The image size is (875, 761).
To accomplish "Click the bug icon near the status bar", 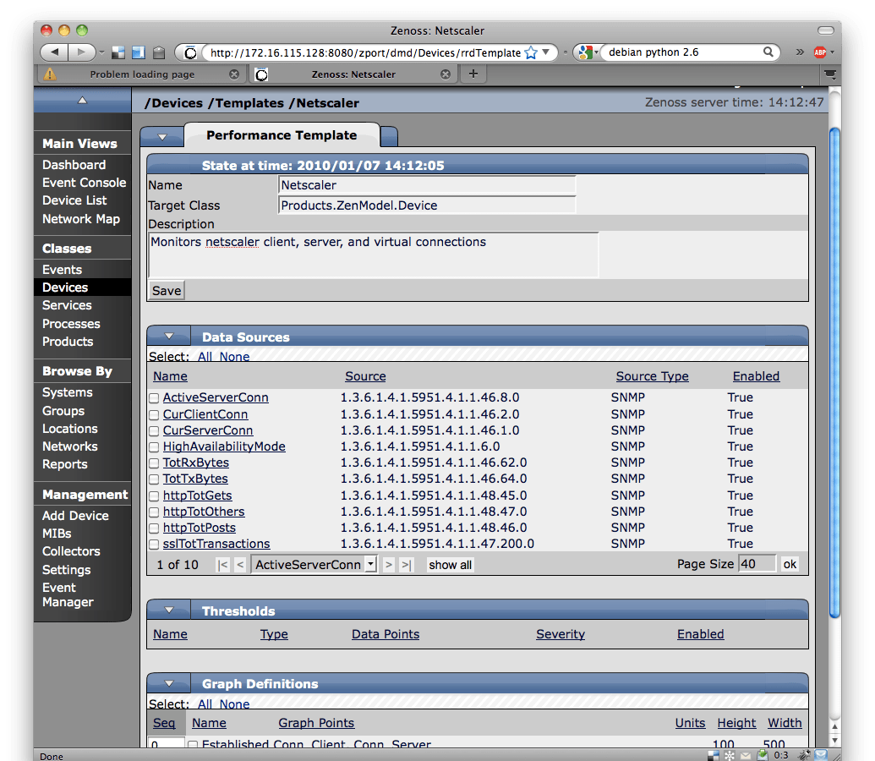I will point(805,754).
